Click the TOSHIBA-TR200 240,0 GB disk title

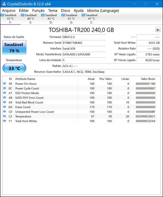[81, 30]
